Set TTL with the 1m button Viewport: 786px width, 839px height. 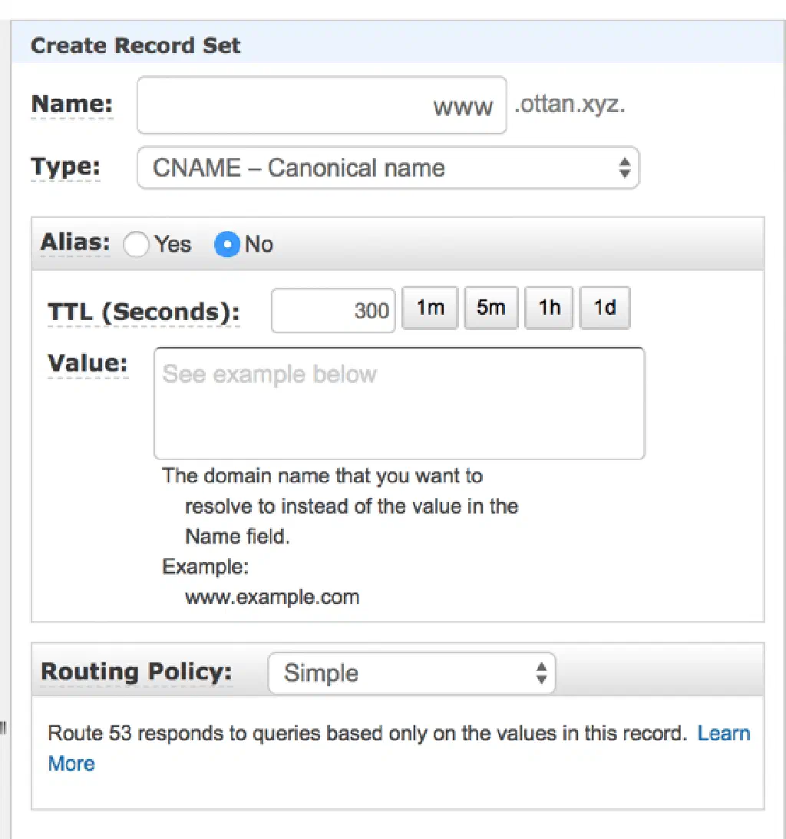(430, 308)
